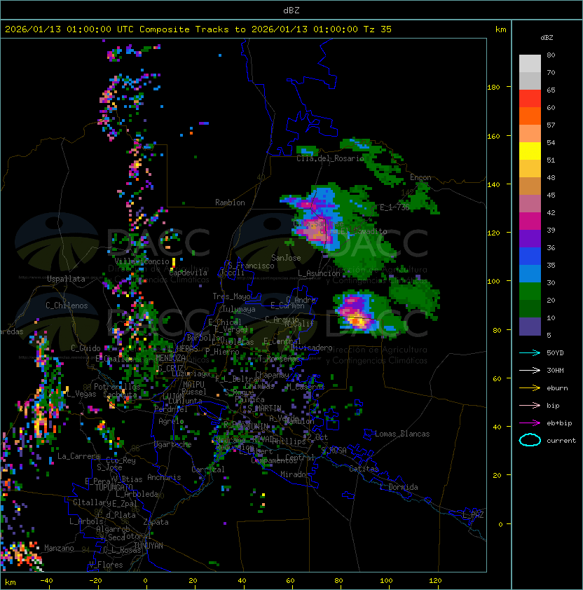Click the 'Cila.del_Rosario' map label
The width and height of the screenshot is (583, 590).
[x=331, y=159]
